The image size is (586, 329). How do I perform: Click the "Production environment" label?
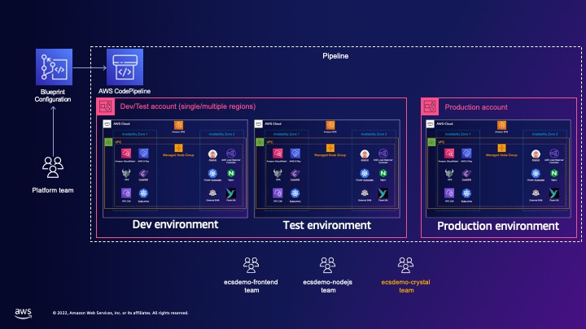click(498, 226)
